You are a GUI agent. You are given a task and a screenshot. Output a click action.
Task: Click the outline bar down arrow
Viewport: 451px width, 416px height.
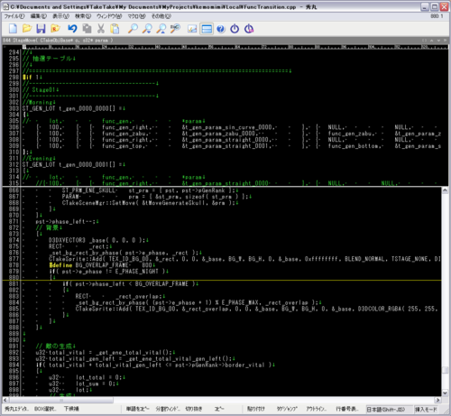[438, 41]
